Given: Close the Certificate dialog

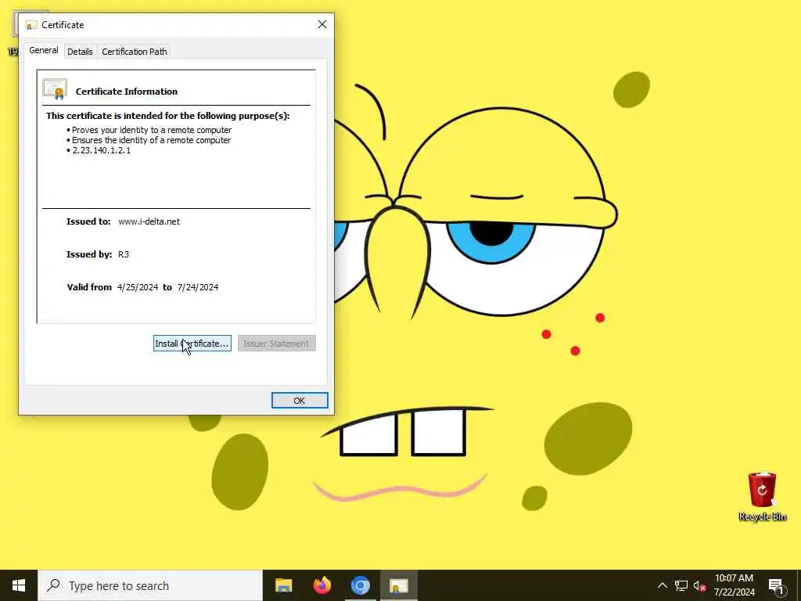Looking at the screenshot, I should [x=321, y=24].
